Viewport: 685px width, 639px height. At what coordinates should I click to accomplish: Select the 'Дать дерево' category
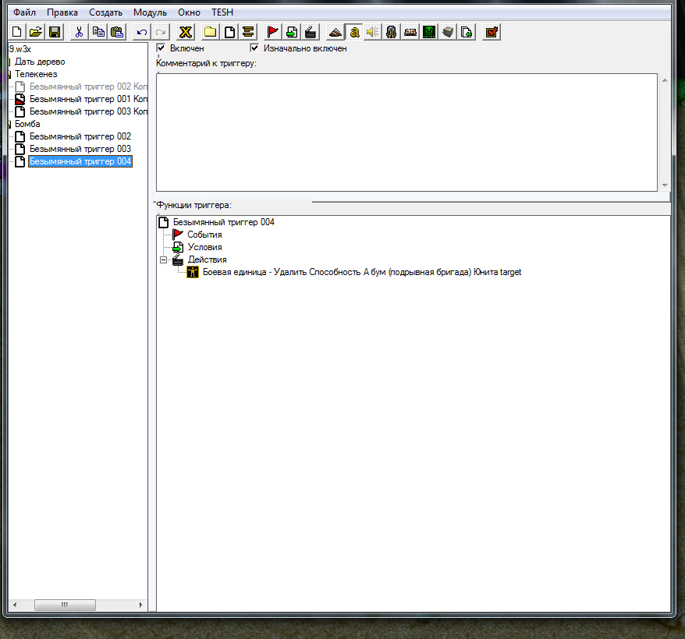pyautogui.click(x=40, y=62)
